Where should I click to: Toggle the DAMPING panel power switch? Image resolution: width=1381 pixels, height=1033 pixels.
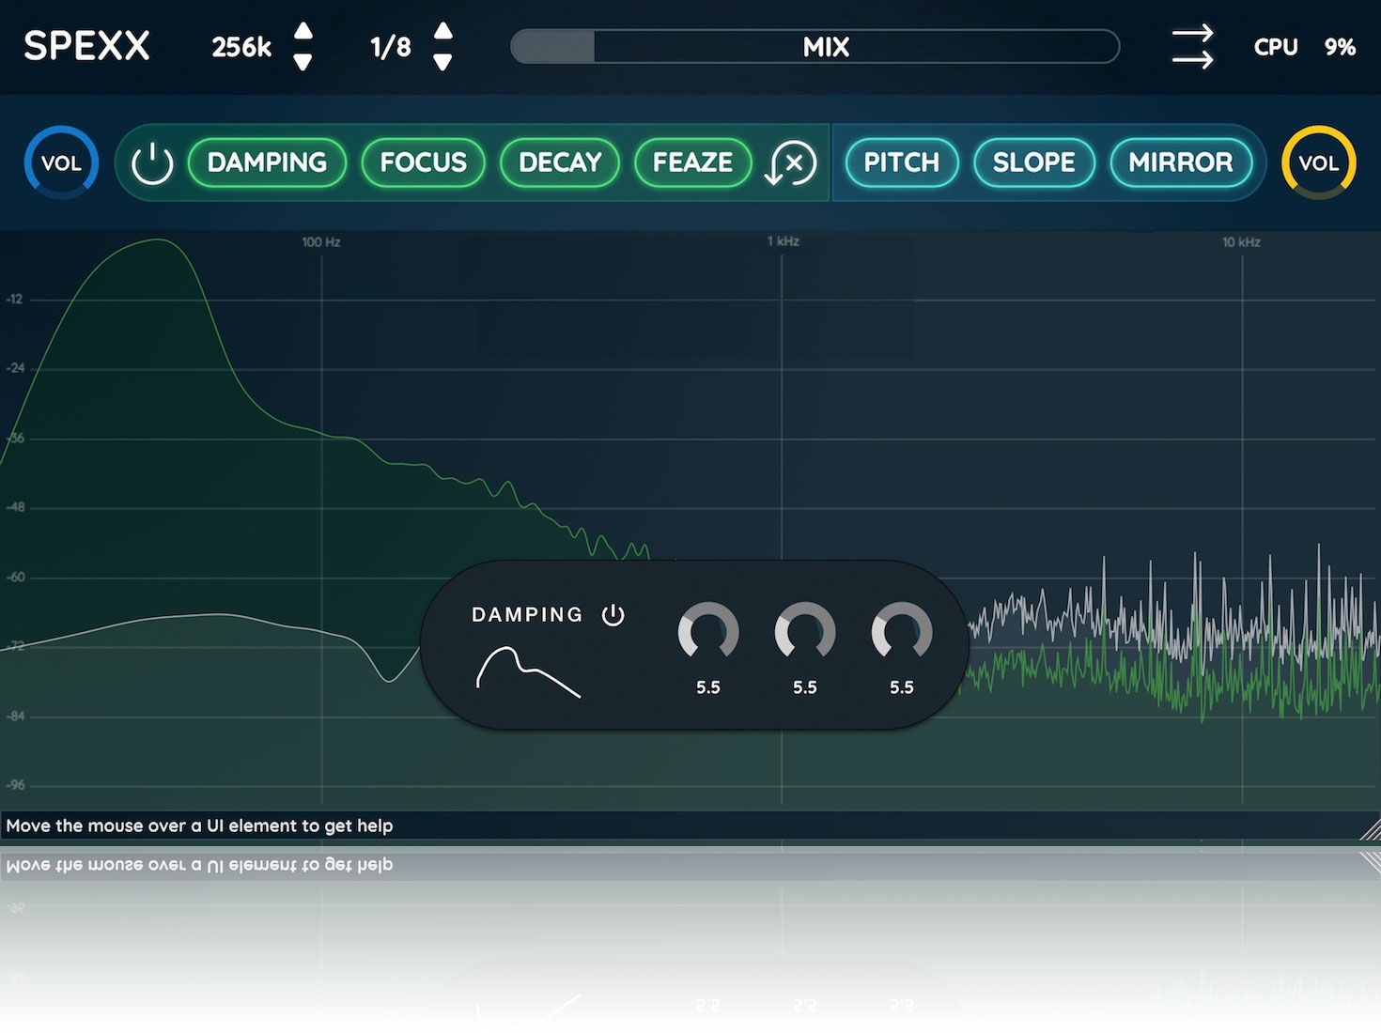point(613,615)
